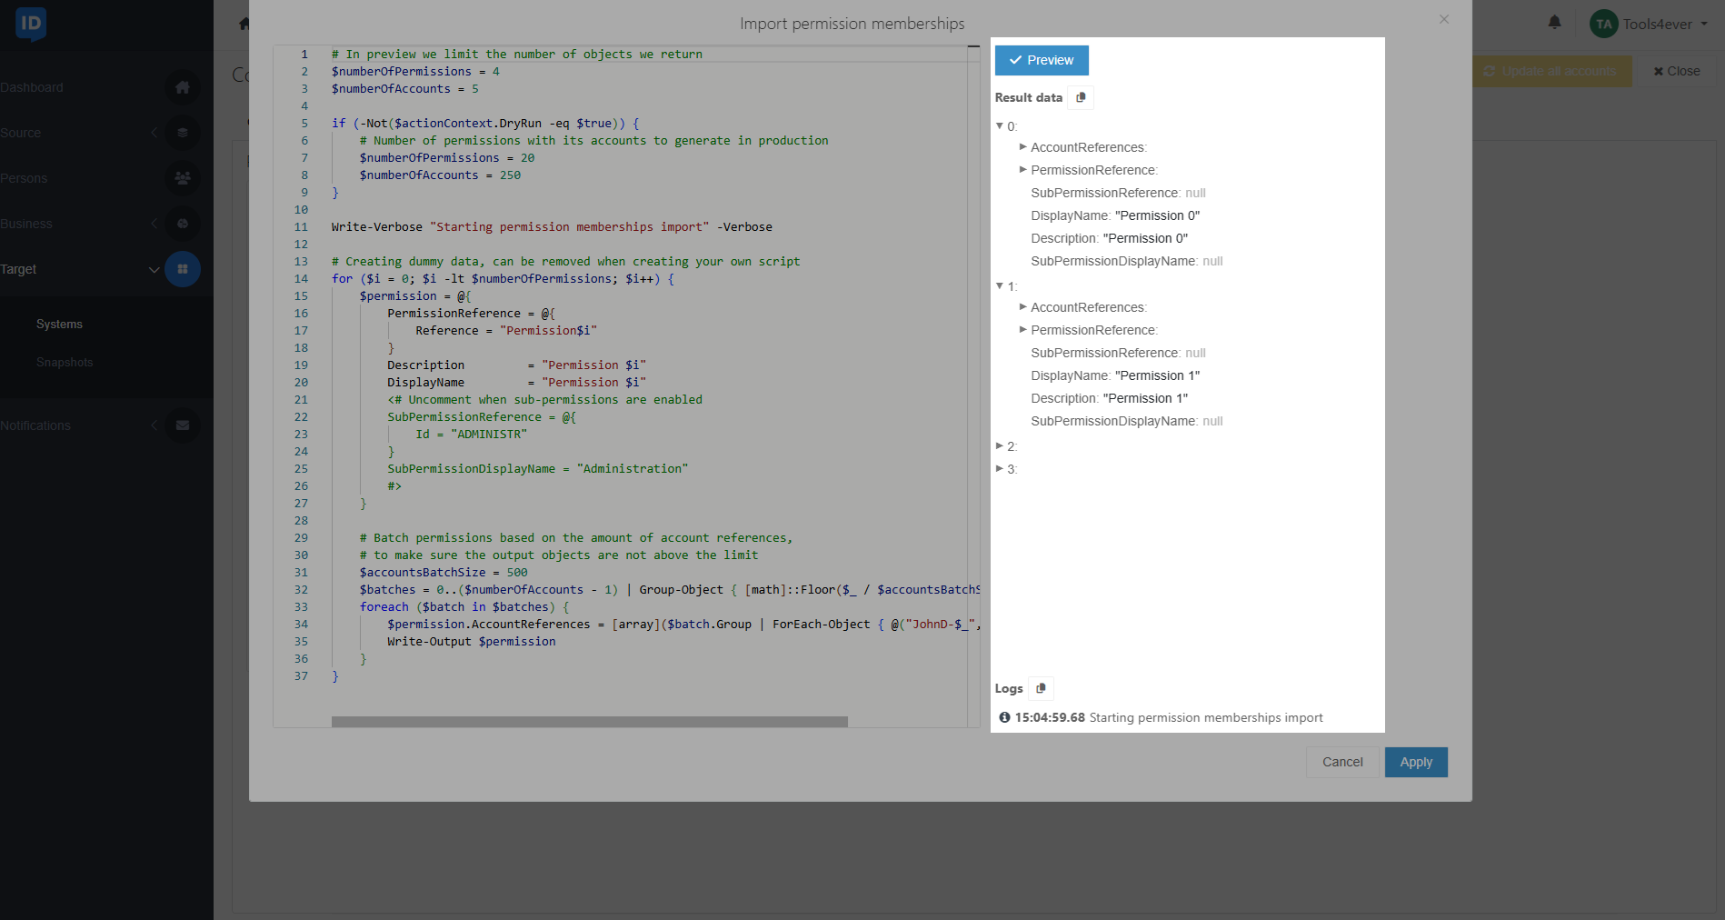Copy Logs to clipboard

1041,688
